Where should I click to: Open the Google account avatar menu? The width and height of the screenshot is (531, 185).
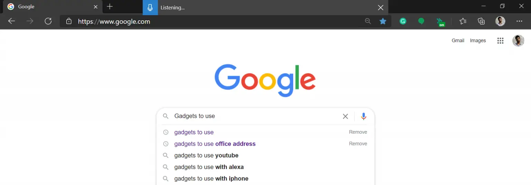coord(518,41)
